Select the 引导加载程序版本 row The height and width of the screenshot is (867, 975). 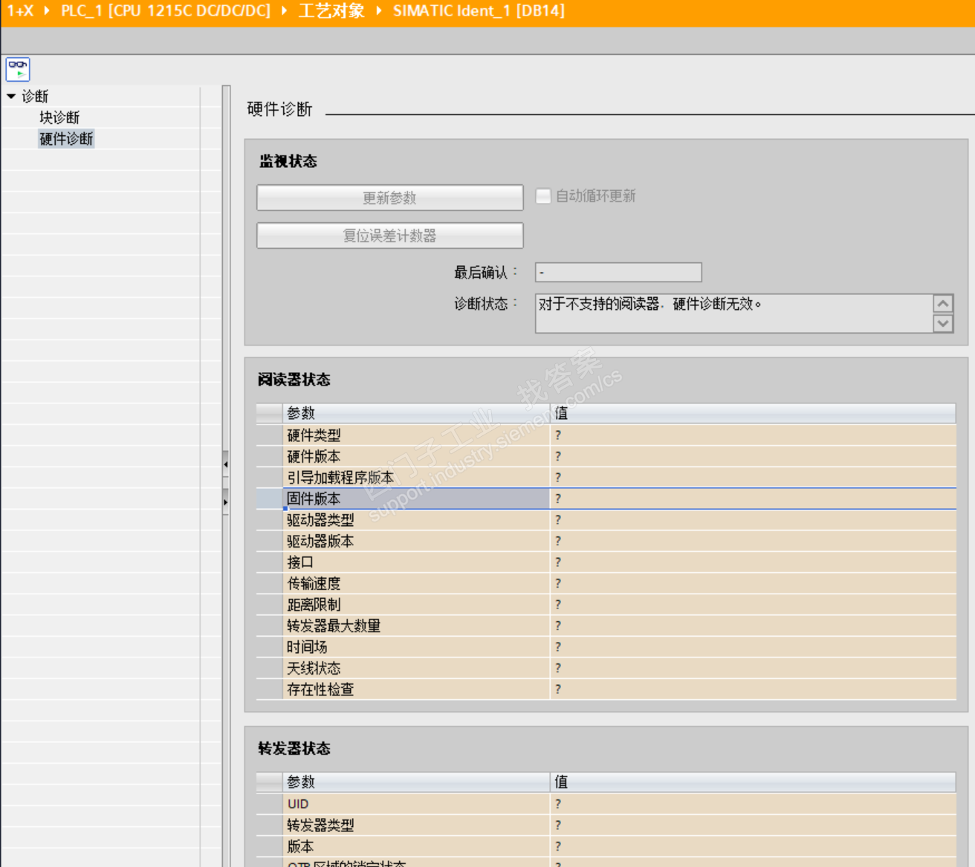click(606, 478)
